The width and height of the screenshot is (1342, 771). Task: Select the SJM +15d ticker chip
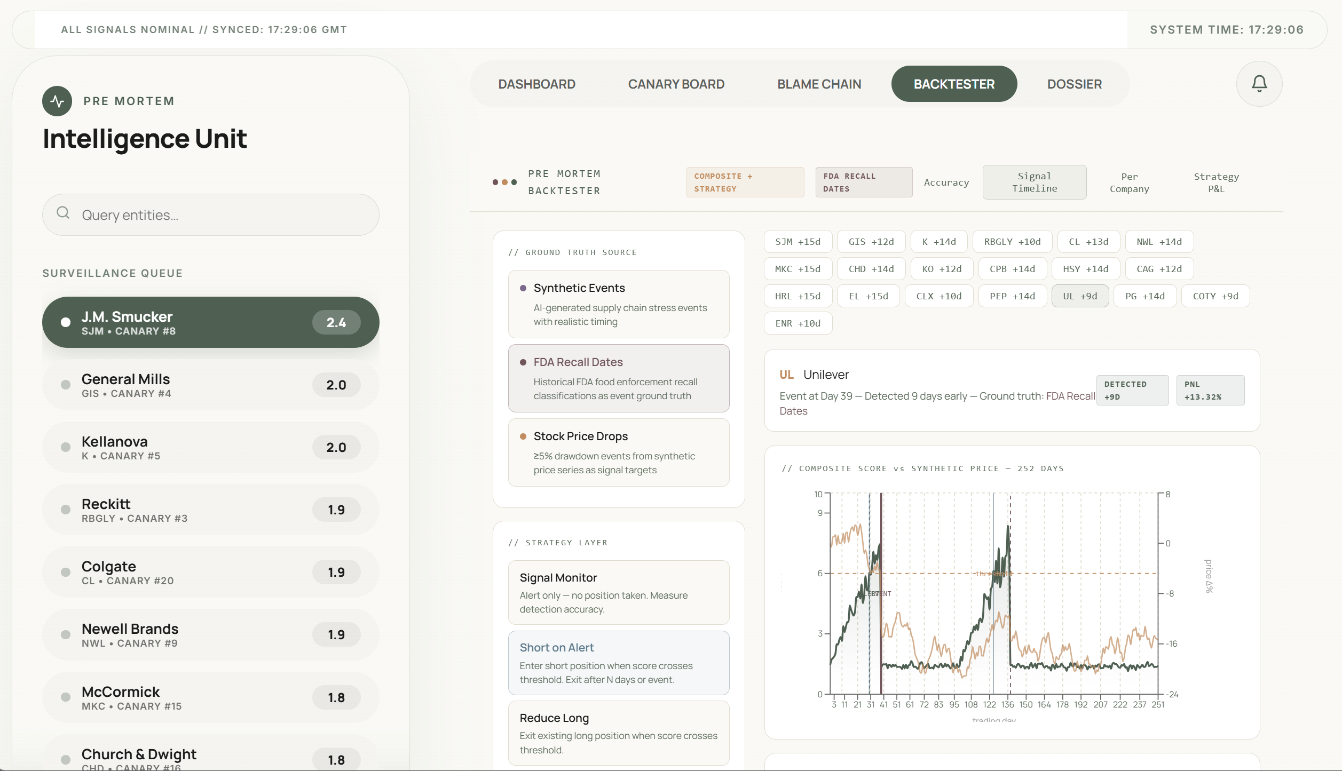click(x=798, y=242)
